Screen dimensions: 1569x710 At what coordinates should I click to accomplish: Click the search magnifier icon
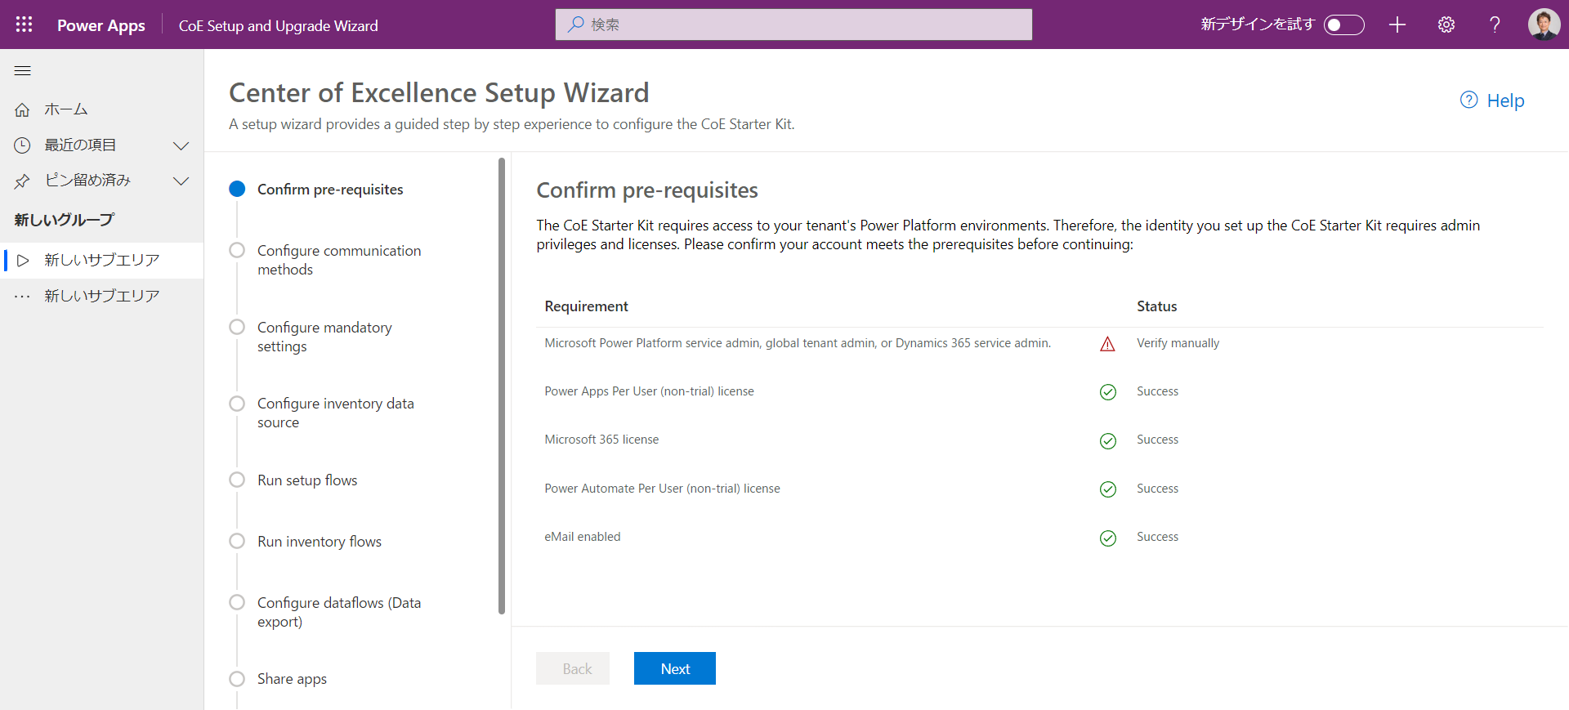[576, 25]
